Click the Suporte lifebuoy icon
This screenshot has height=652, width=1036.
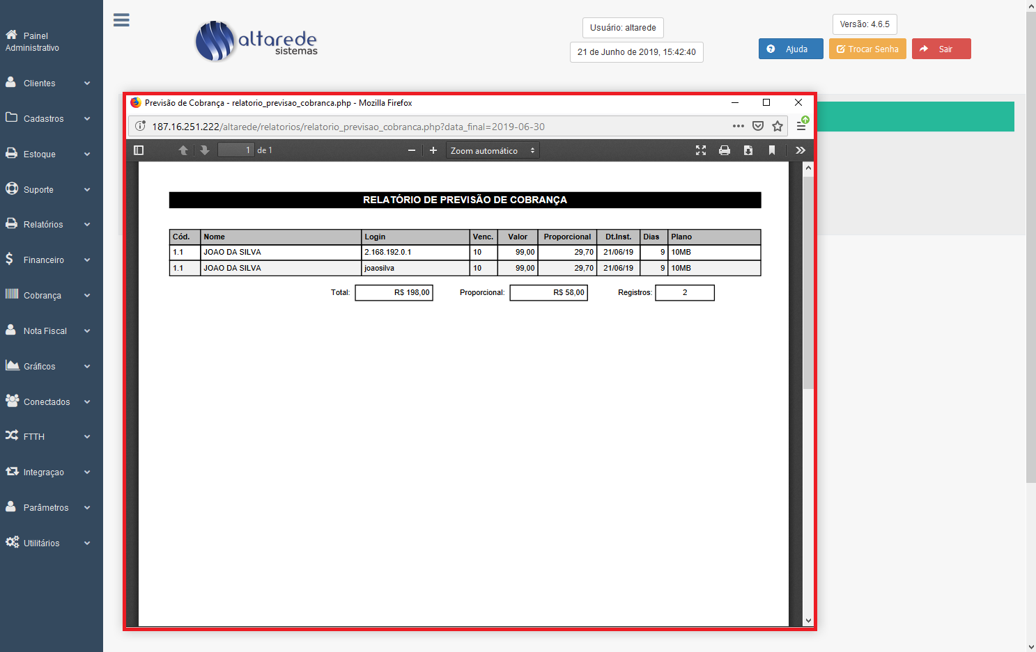(11, 189)
